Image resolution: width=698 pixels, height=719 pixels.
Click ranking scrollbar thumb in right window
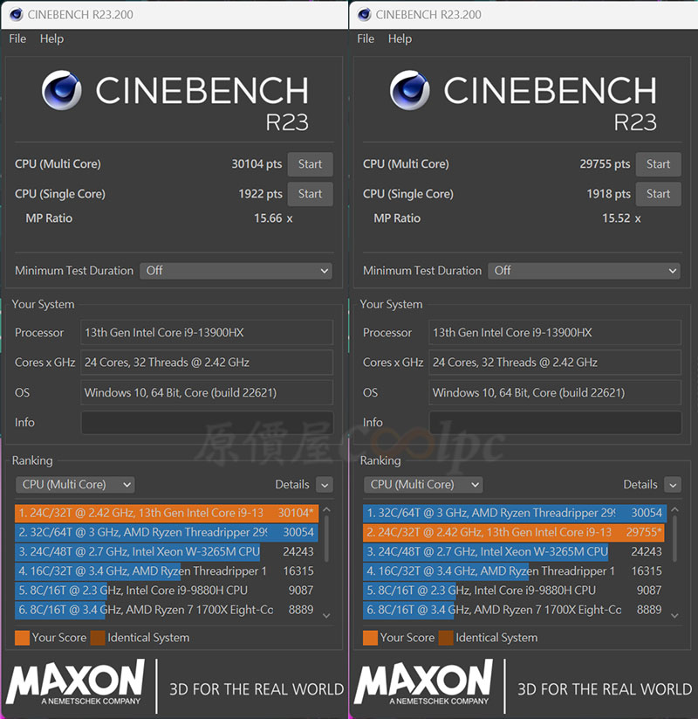[x=674, y=539]
